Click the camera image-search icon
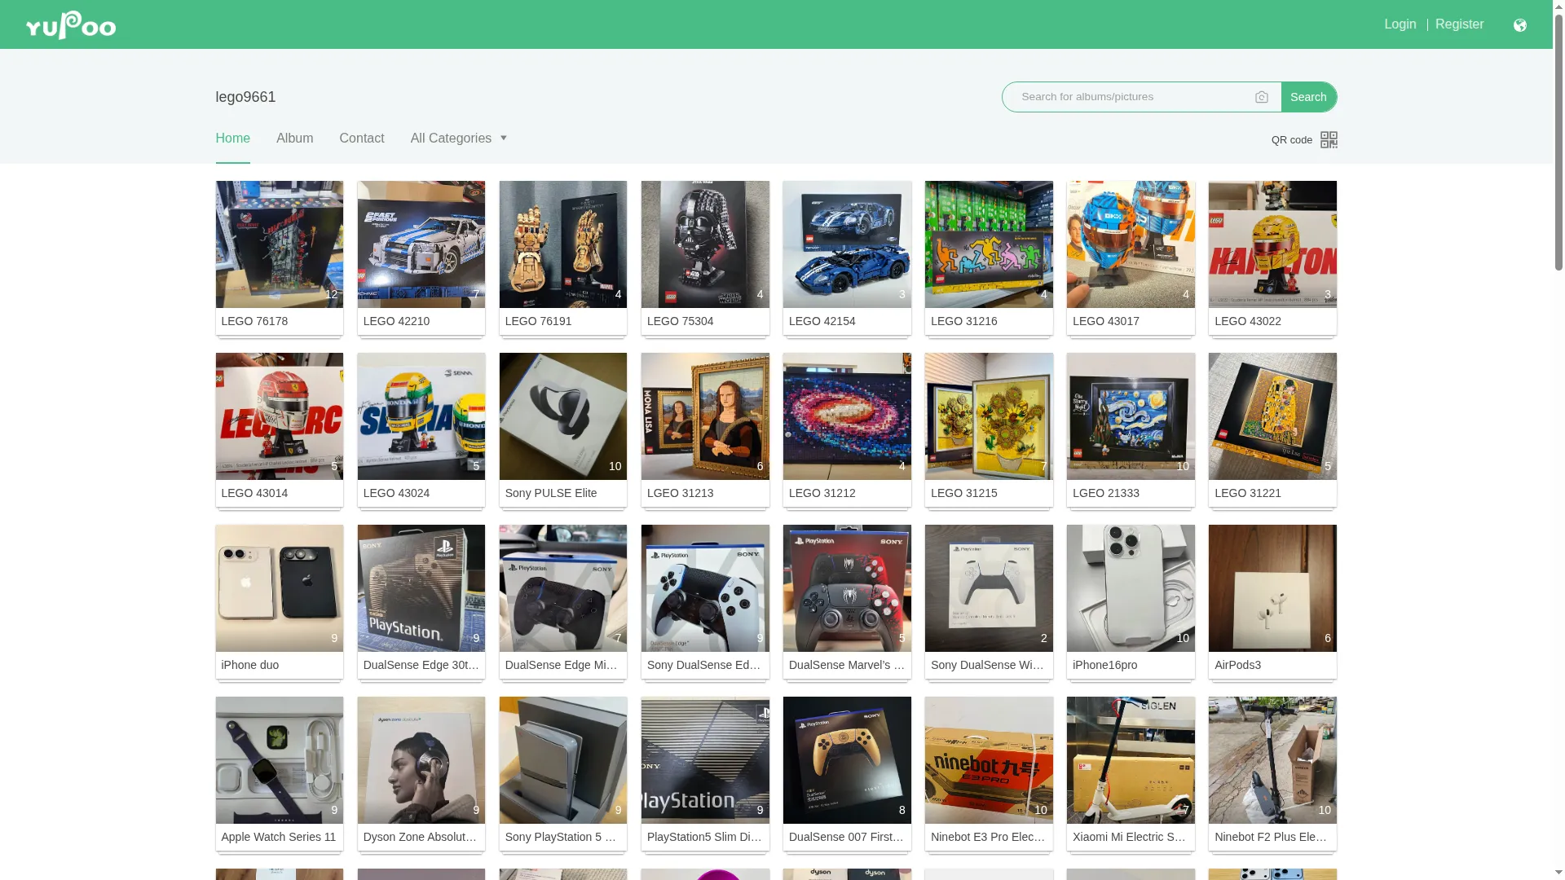This screenshot has height=880, width=1565. (1262, 97)
